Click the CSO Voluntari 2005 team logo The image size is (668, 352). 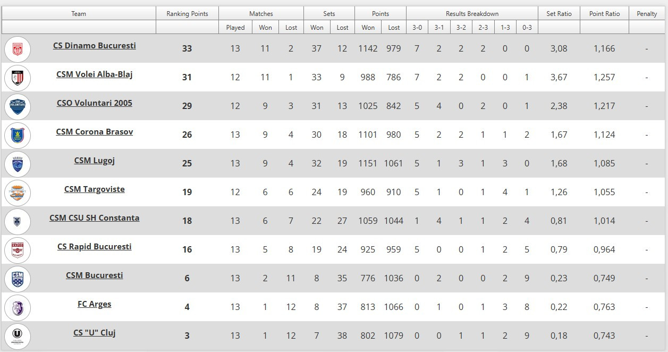click(x=18, y=106)
